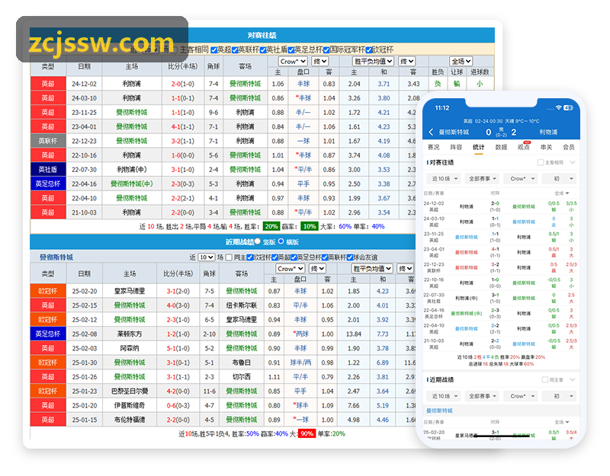
Task: Click the 0 score for 曼彻斯特城 in phone header
Action: (x=489, y=132)
